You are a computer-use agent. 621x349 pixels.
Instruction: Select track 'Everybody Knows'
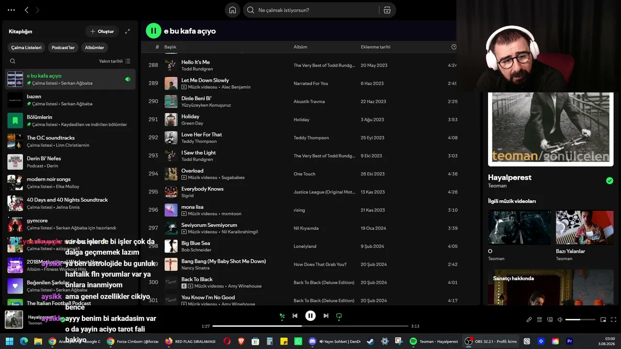(x=202, y=189)
